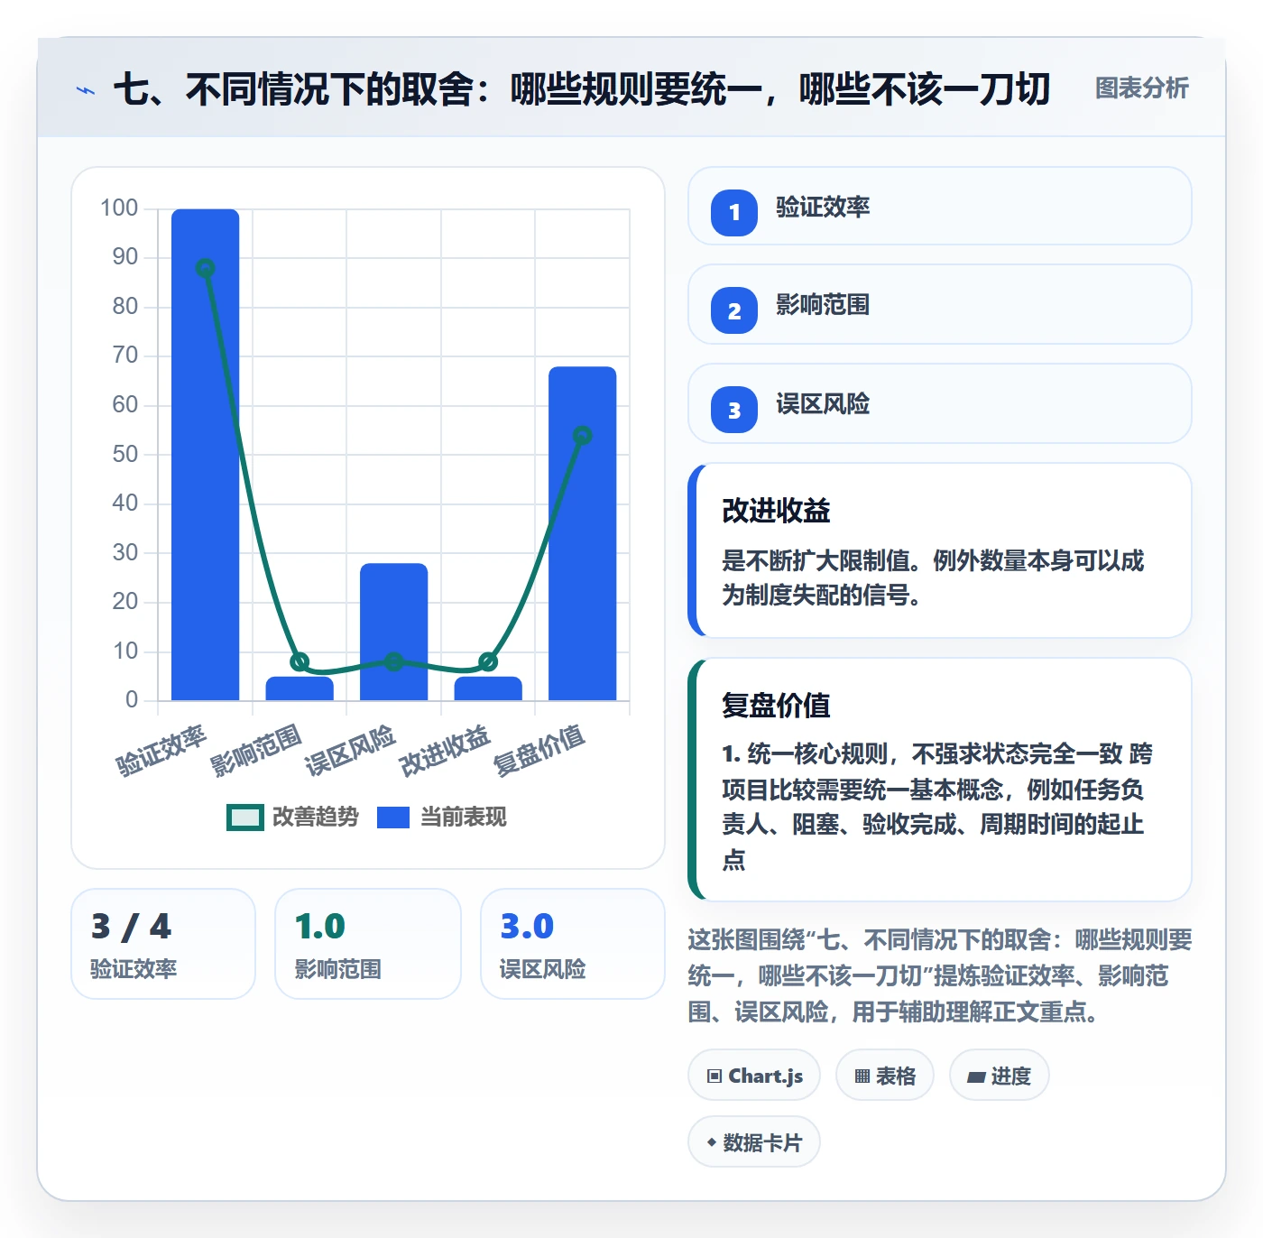Click the 影响范围 bar in the chart
The image size is (1263, 1238).
pyautogui.click(x=300, y=688)
